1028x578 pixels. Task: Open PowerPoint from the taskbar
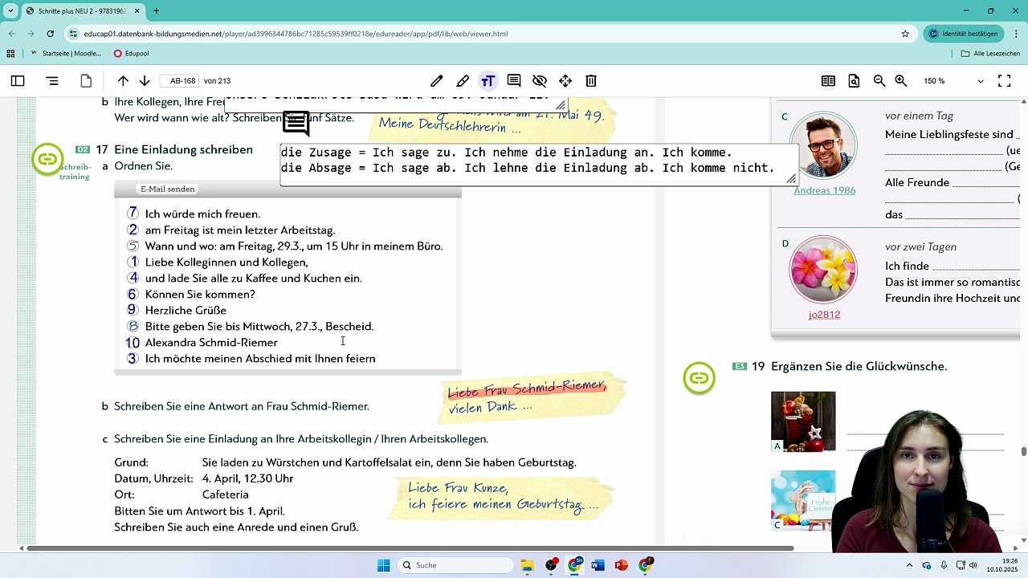[621, 565]
